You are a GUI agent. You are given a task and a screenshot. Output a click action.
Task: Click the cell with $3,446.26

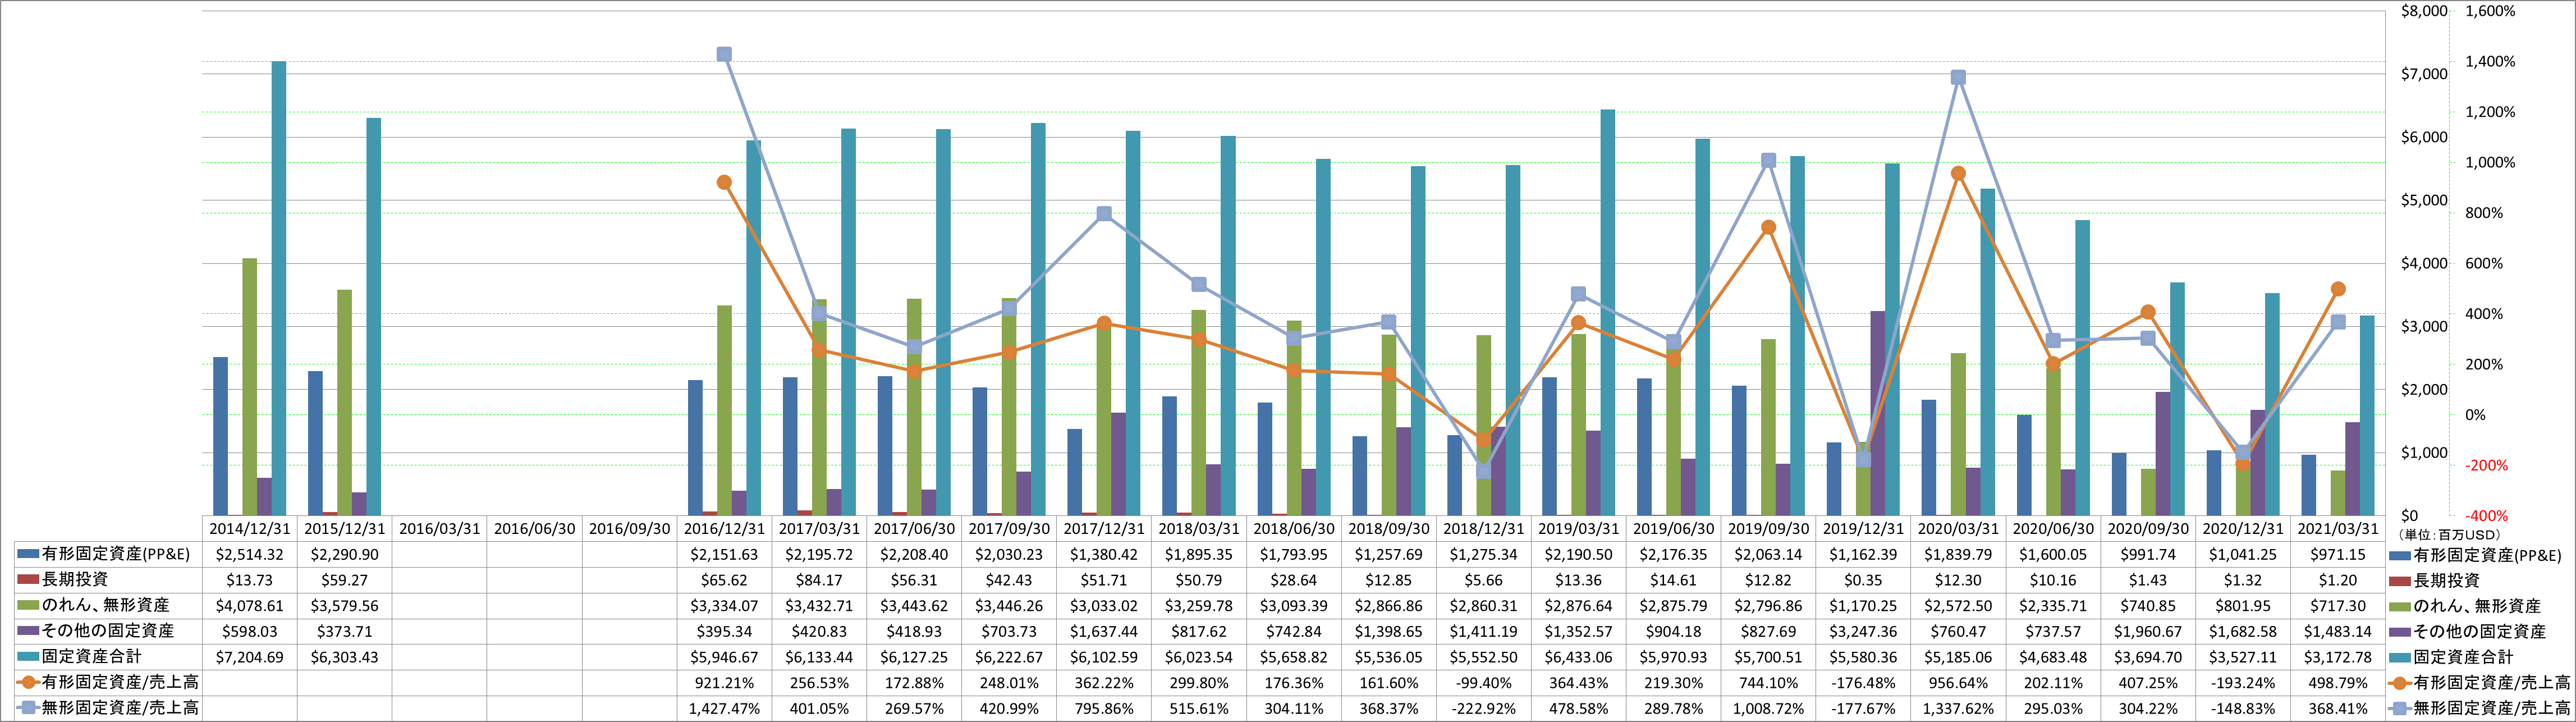[1009, 606]
